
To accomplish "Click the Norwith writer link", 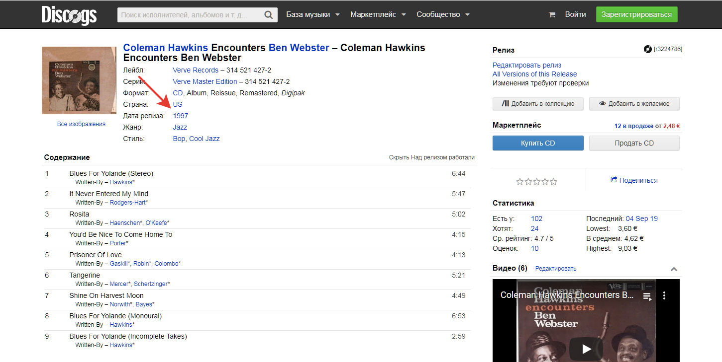I will [x=120, y=304].
